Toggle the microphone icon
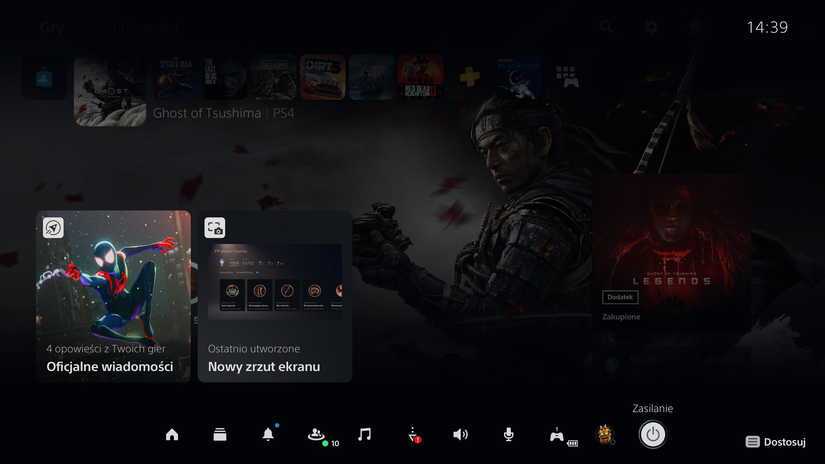 click(x=509, y=434)
